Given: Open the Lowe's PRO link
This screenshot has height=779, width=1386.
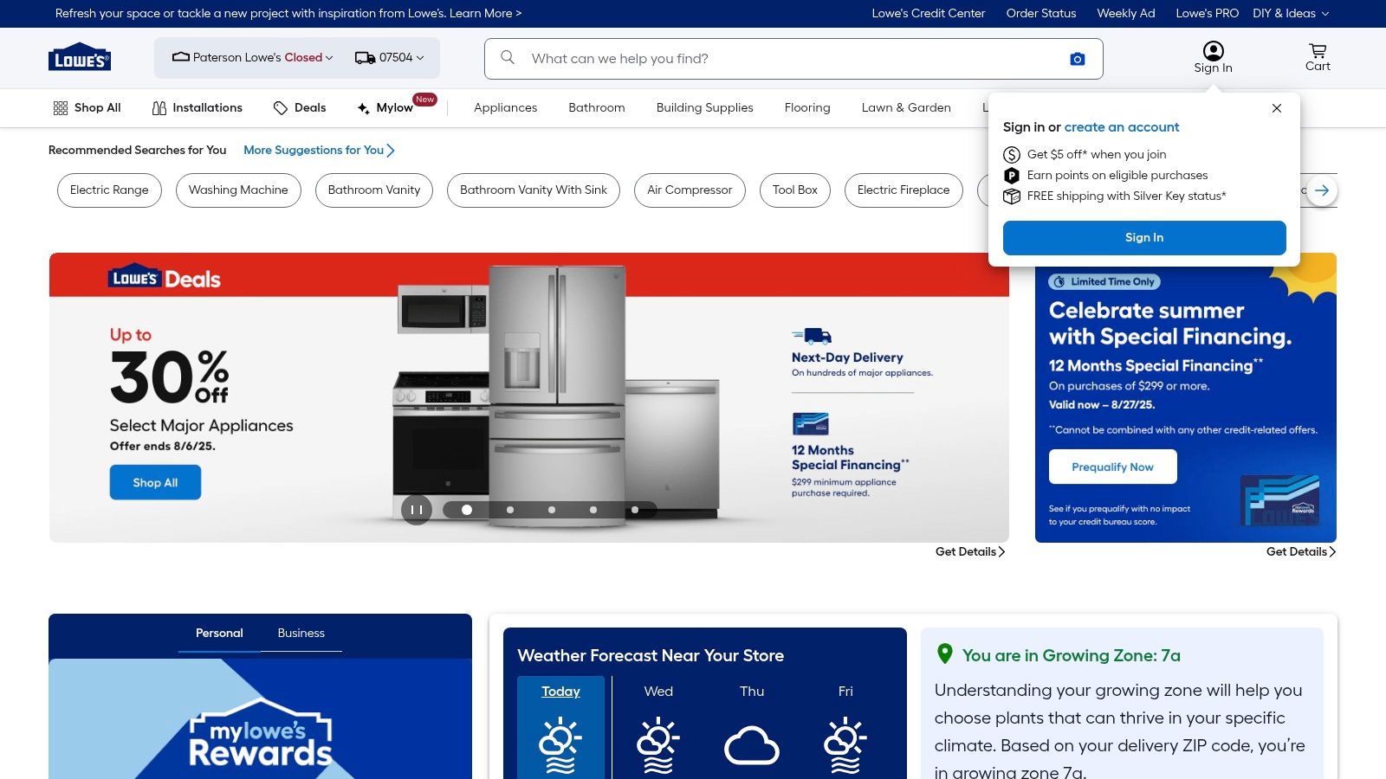Looking at the screenshot, I should point(1208,13).
